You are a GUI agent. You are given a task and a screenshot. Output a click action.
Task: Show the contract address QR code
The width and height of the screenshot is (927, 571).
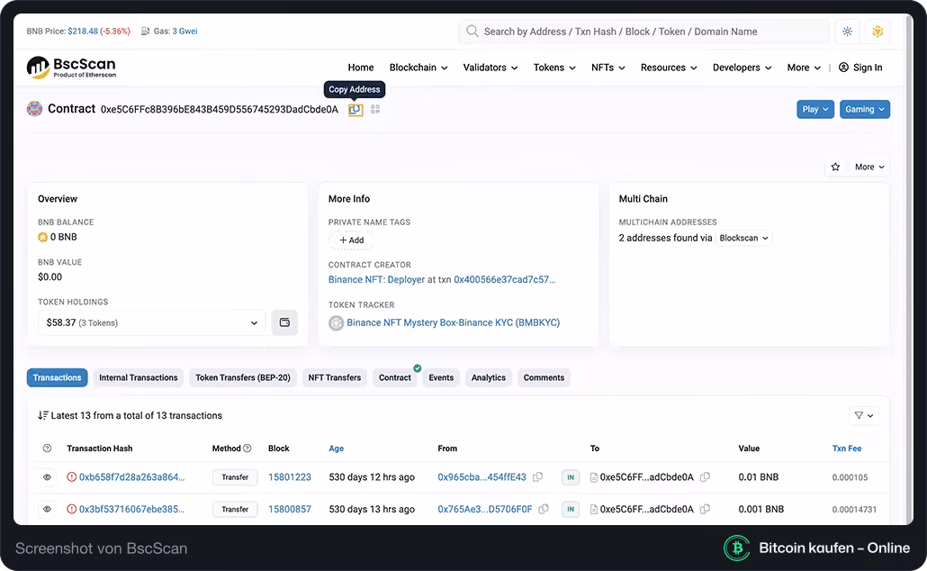pyautogui.click(x=375, y=110)
